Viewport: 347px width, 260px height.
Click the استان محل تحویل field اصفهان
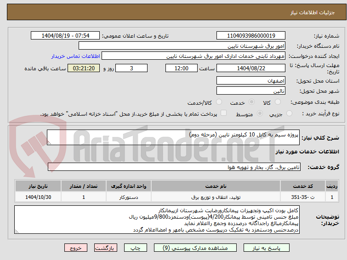pyautogui.click(x=251, y=80)
